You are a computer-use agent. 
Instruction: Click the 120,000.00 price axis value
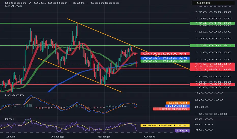213,38
